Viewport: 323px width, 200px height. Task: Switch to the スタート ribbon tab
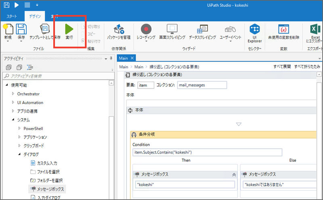[x=12, y=17]
